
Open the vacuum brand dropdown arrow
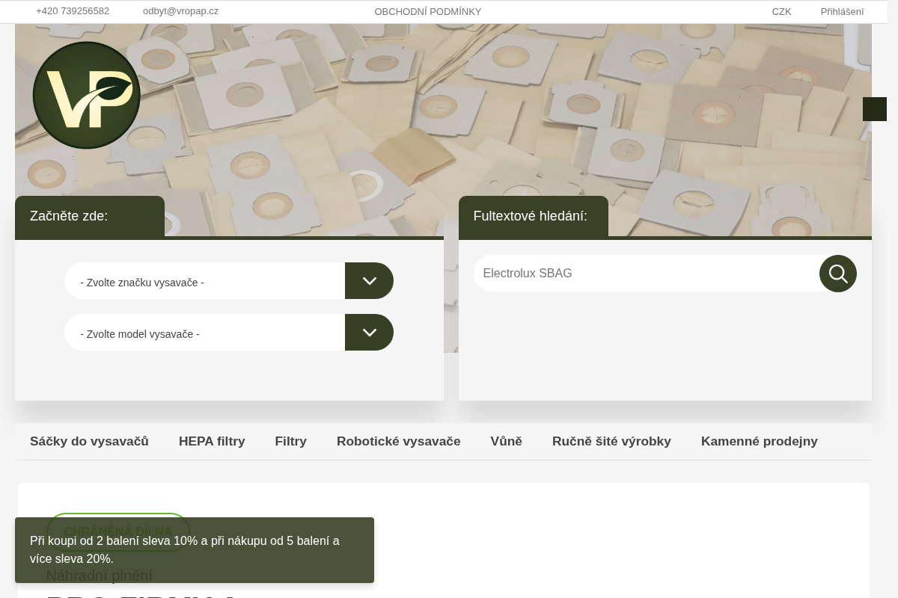369,281
